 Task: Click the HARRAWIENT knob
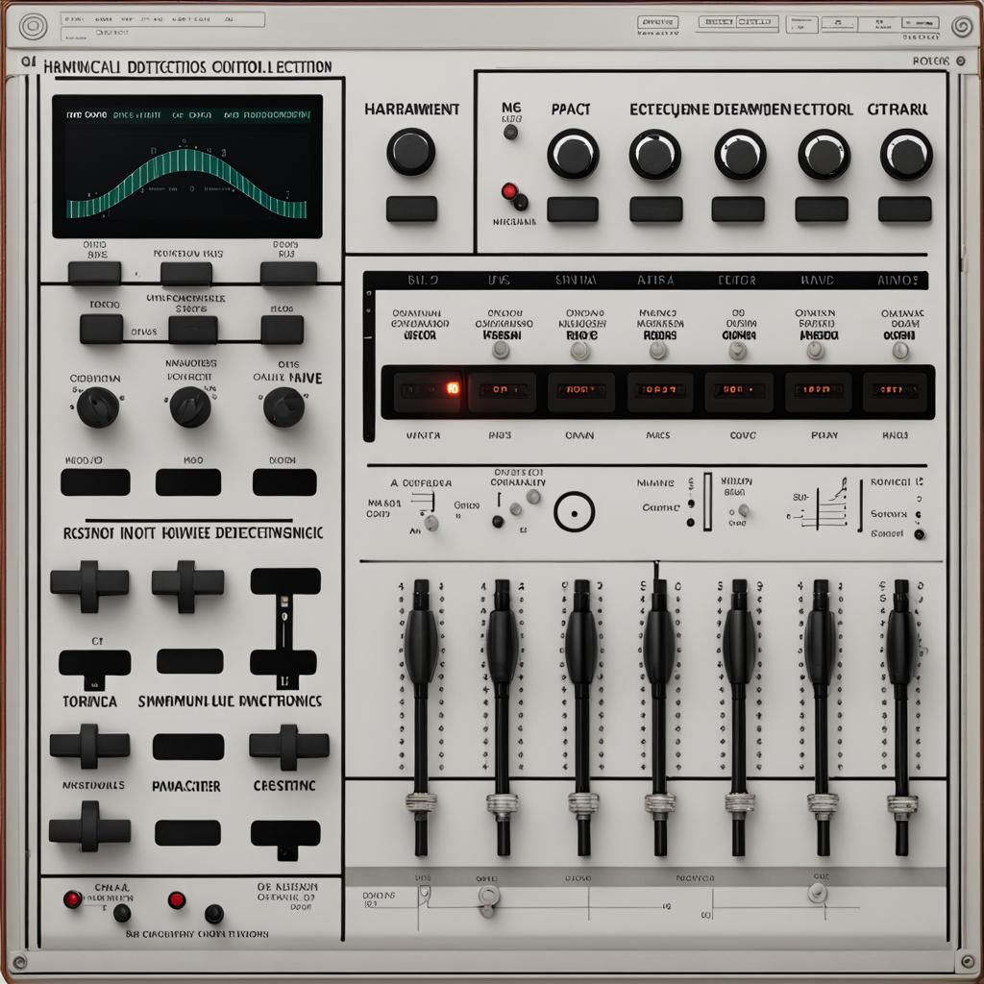[x=410, y=154]
